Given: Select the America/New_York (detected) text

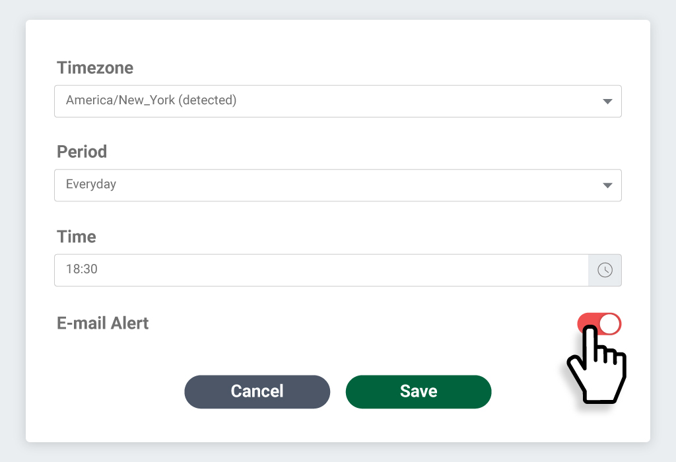Looking at the screenshot, I should click(151, 100).
